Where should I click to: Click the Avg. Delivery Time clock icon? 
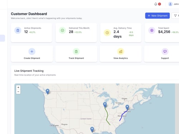[x=107, y=33]
